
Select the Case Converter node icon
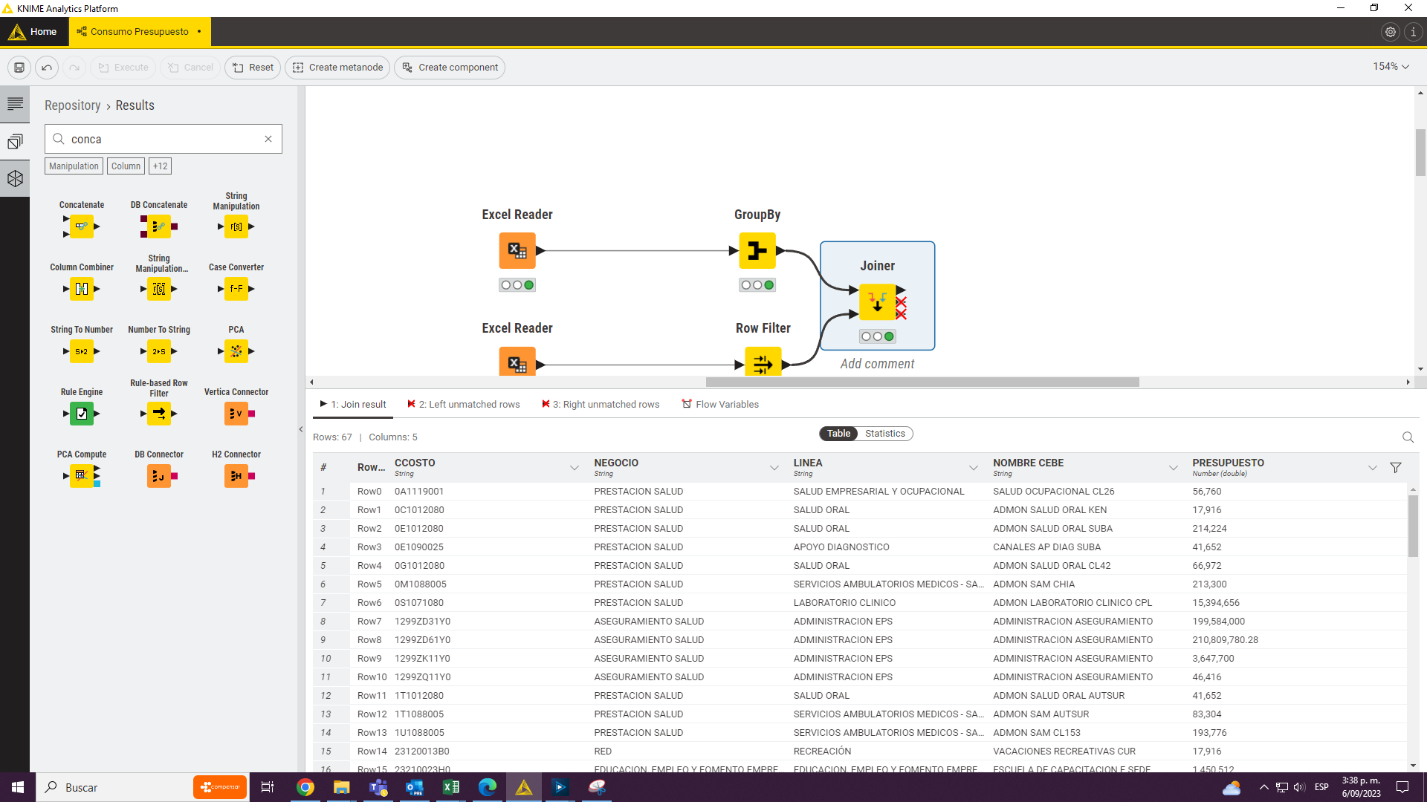pos(236,289)
